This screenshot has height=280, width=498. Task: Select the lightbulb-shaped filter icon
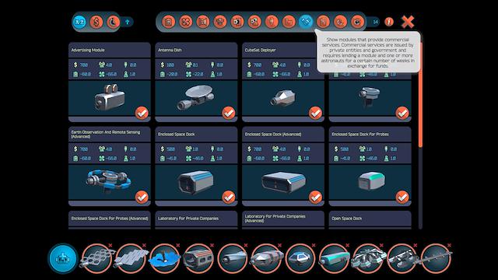[x=272, y=22]
